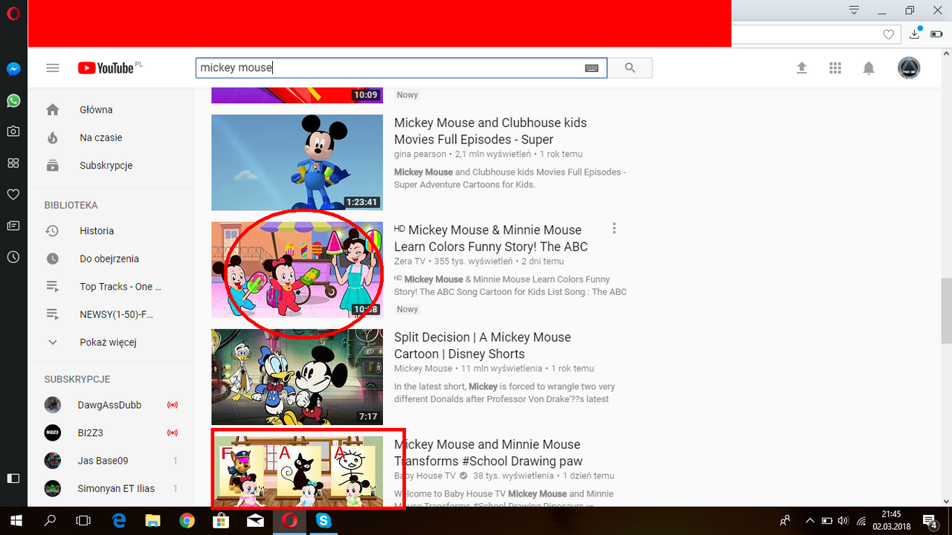Open File Explorer from the taskbar

[x=152, y=521]
